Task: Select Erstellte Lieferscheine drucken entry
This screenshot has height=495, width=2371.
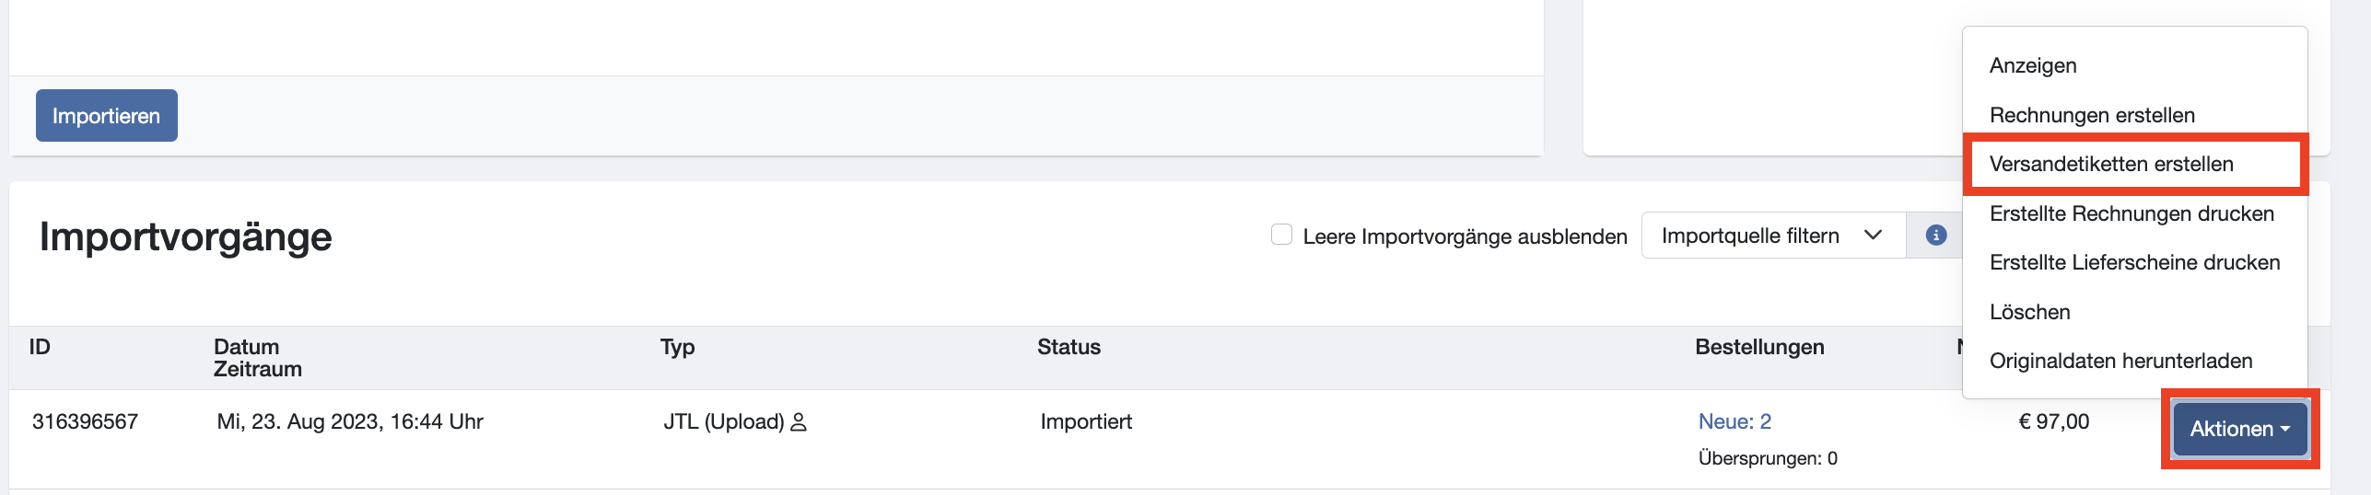Action: click(2135, 262)
